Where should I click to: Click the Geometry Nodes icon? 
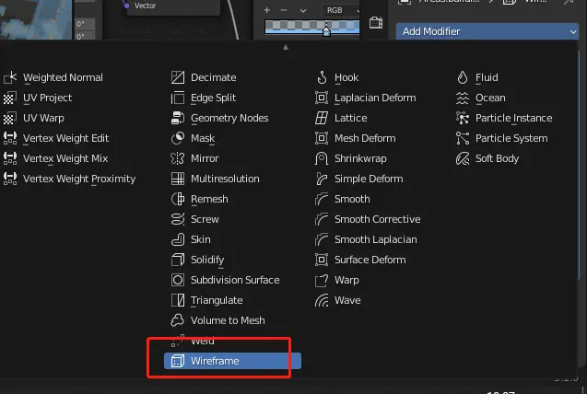point(178,118)
